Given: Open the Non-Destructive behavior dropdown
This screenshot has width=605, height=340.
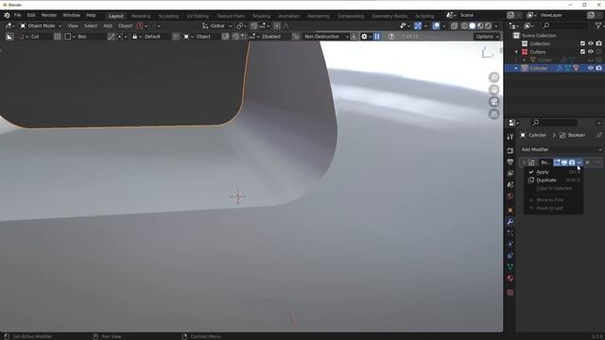Looking at the screenshot, I should pos(325,37).
